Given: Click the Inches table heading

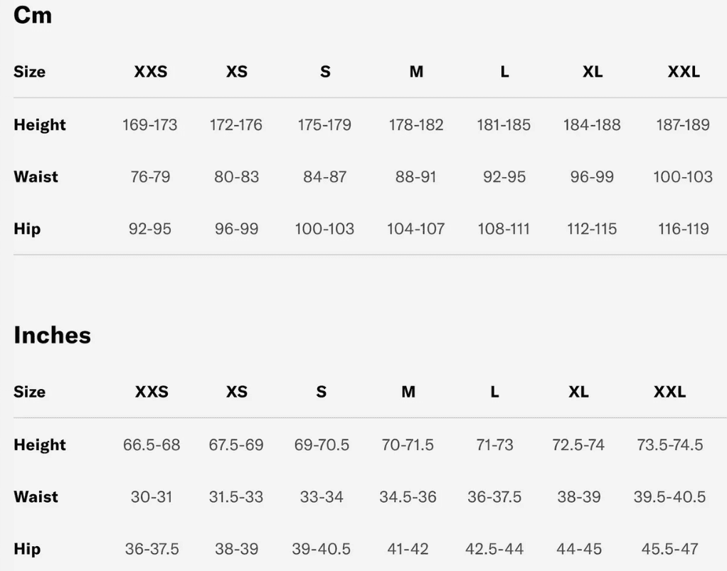Looking at the screenshot, I should tap(52, 335).
